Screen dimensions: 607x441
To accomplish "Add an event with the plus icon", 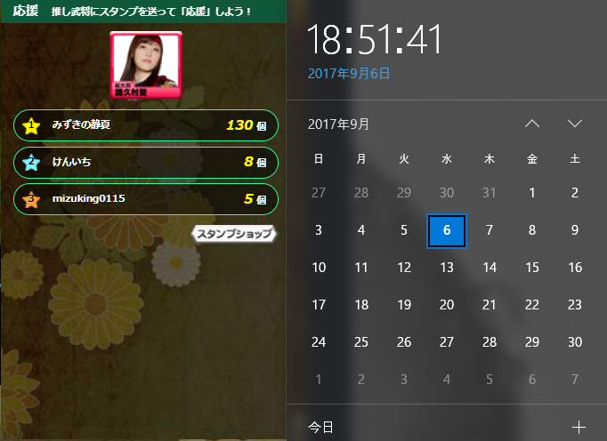I will [579, 427].
